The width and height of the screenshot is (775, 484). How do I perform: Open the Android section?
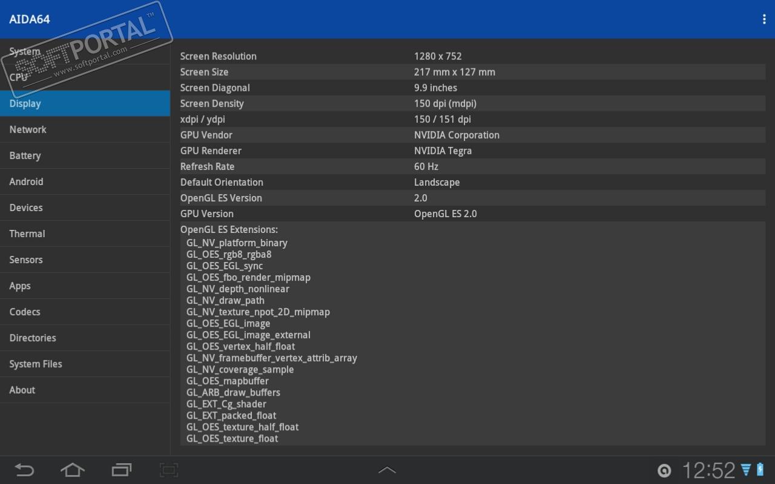(x=85, y=181)
